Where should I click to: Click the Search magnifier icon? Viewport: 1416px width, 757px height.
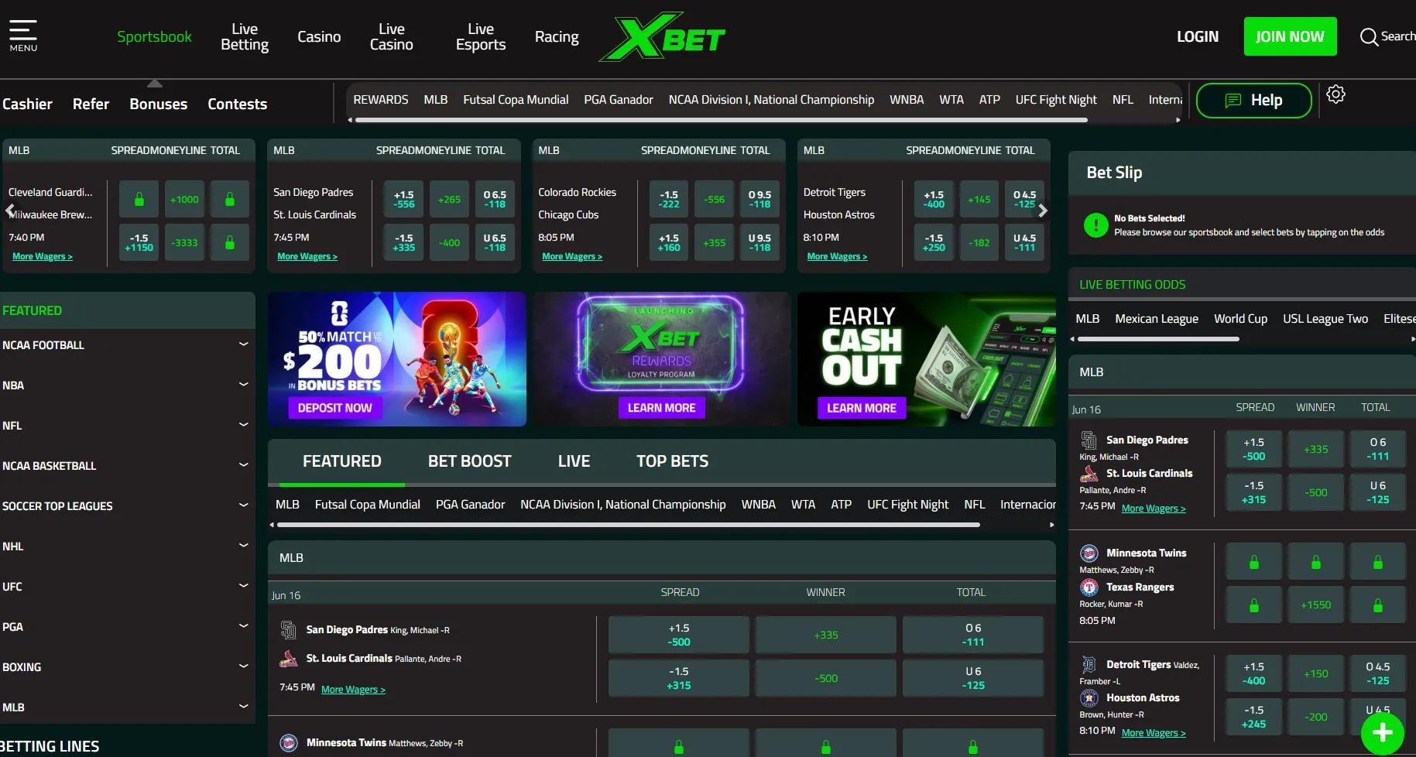1369,36
